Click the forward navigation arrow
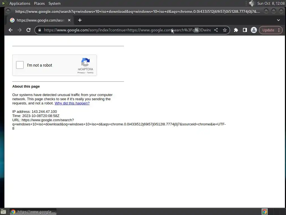Viewport: 286px width, 215px height. [x=20, y=30]
